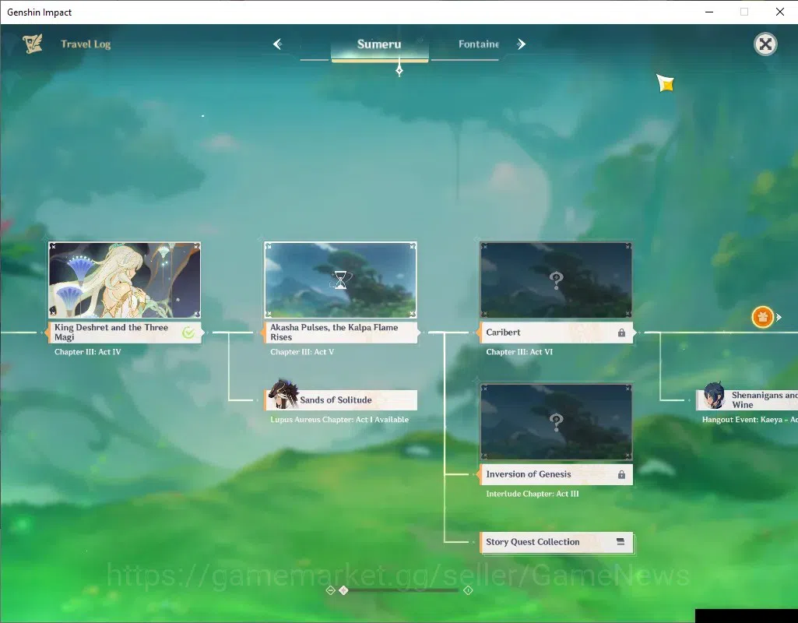Select Akasha Pulses, the Kalpa Flame Rises label
The image size is (798, 623).
[340, 333]
